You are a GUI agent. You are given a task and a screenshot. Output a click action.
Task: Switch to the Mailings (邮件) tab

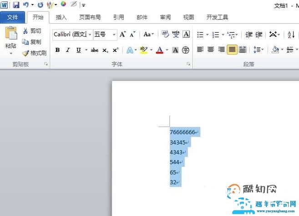[x=142, y=17]
